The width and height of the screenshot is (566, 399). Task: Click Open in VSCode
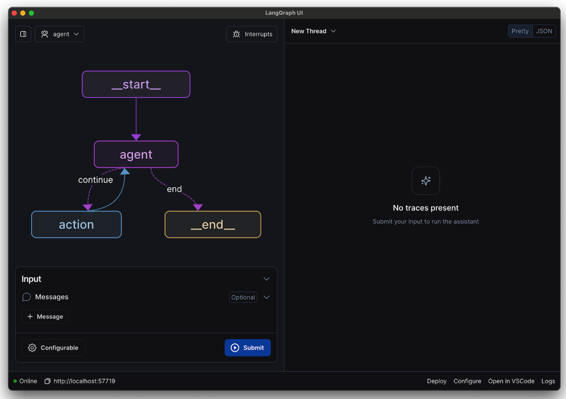(511, 381)
